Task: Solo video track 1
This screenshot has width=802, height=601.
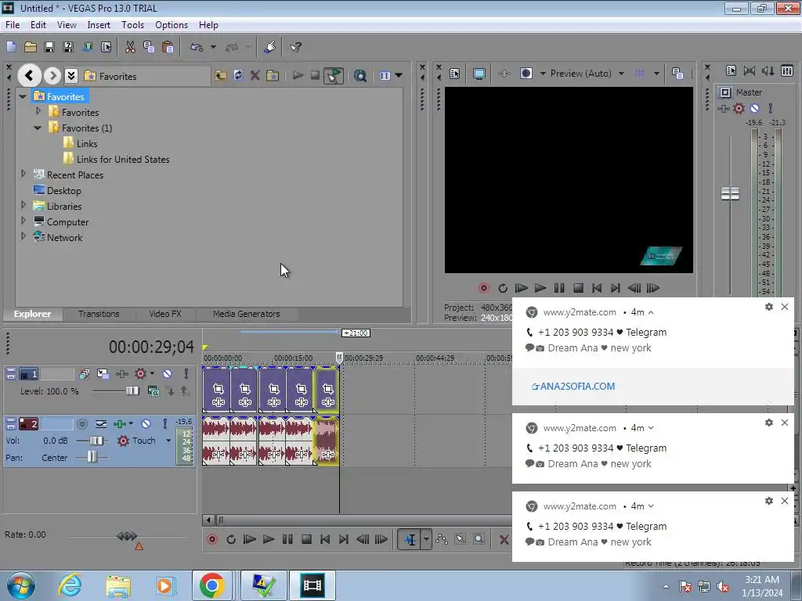Action: [186, 374]
